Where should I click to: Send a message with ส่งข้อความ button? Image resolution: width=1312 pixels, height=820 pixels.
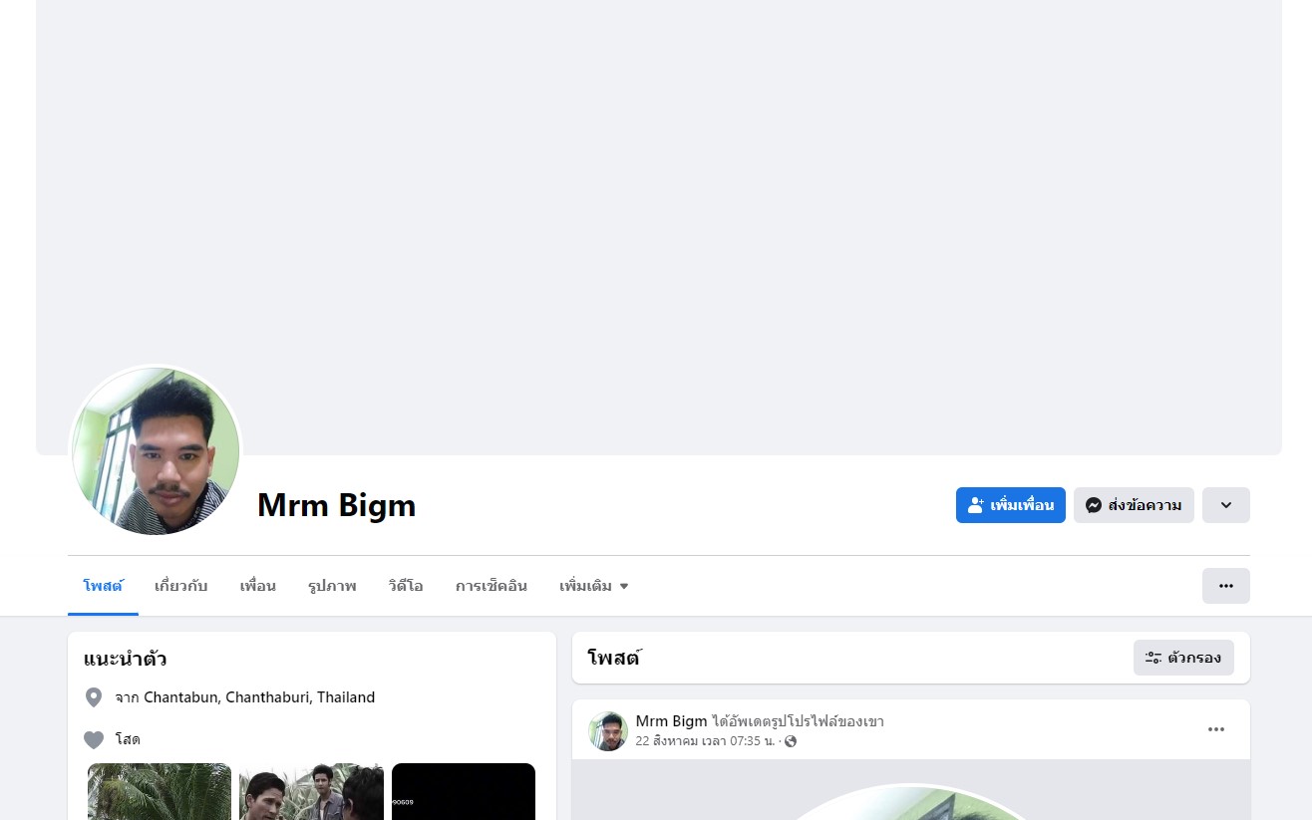point(1134,505)
